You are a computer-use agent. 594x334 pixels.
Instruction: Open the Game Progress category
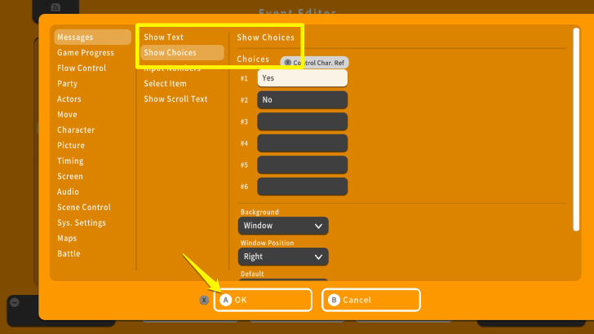pyautogui.click(x=86, y=53)
